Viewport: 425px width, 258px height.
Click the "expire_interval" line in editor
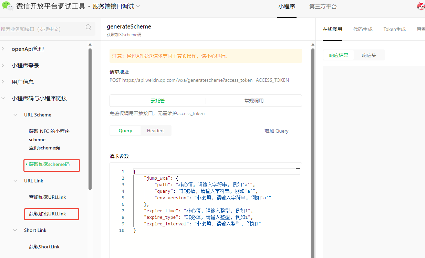(x=203, y=224)
